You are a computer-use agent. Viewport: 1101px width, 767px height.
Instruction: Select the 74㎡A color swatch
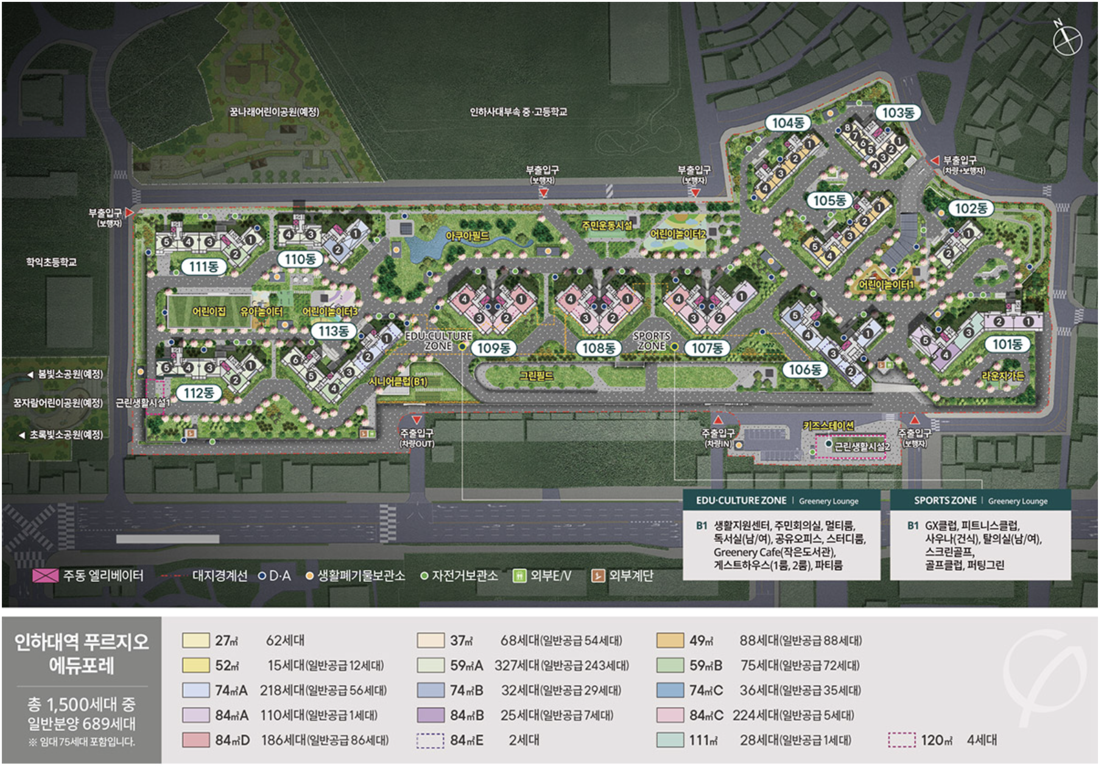coord(195,690)
